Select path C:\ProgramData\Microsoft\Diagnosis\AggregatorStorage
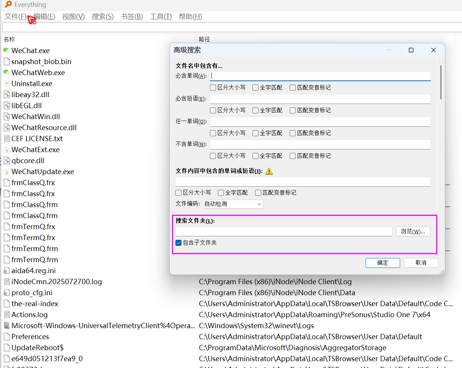This screenshot has width=462, height=368. coord(292,348)
